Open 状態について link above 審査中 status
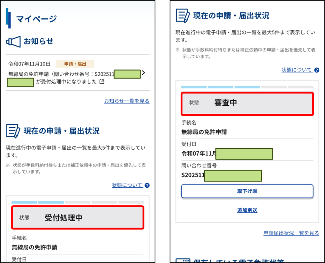This screenshot has width=325, height=263. 297,70
